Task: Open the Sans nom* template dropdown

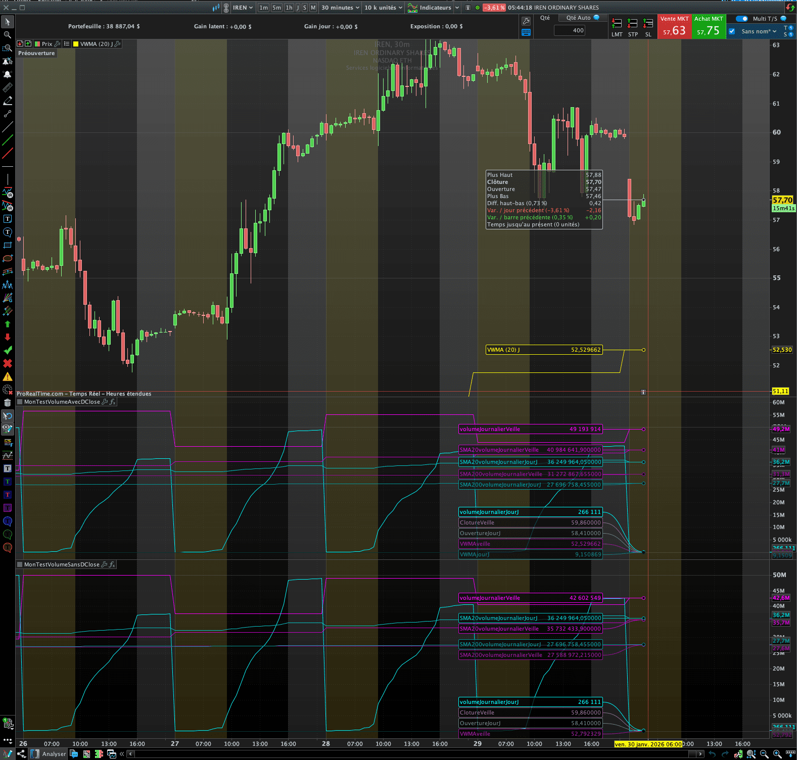Action: click(759, 31)
